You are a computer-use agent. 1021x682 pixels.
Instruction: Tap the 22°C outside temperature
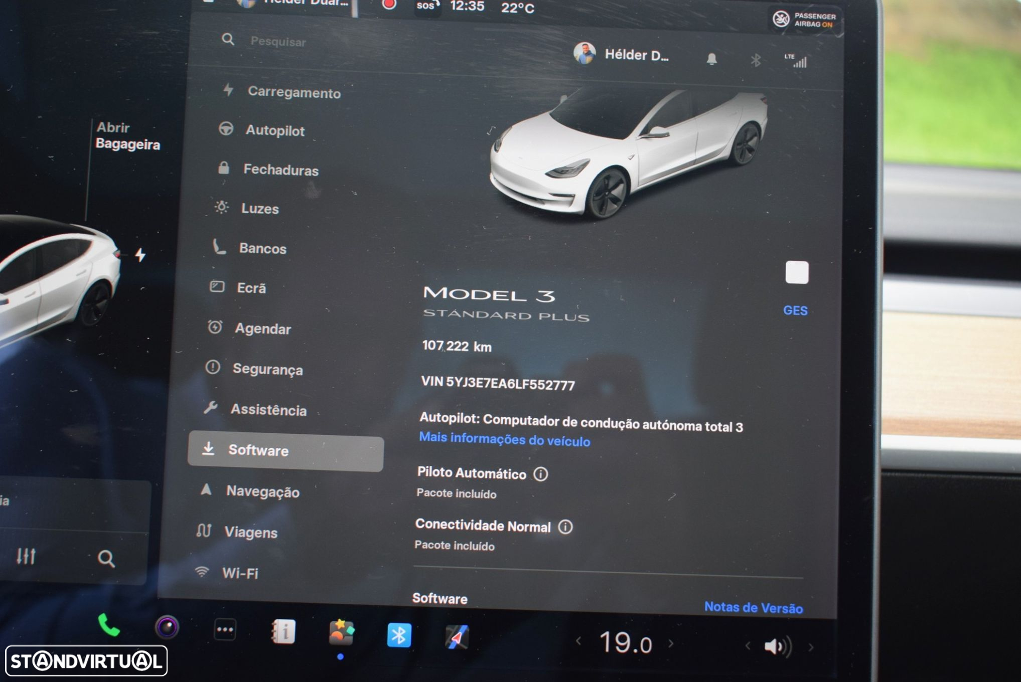click(x=517, y=8)
